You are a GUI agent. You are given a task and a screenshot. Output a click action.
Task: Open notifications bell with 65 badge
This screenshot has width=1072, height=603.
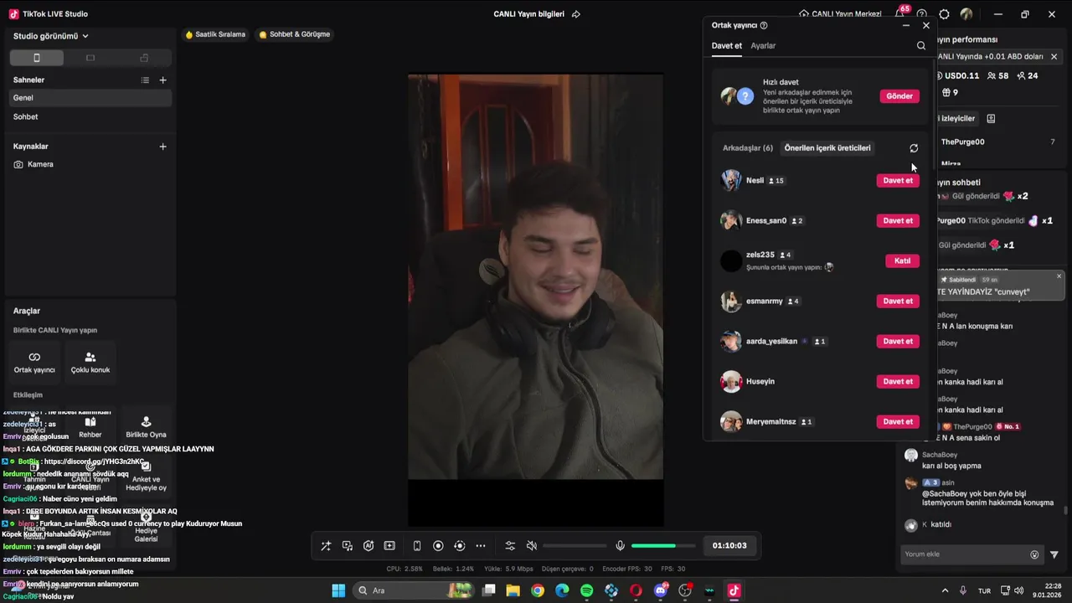(901, 13)
